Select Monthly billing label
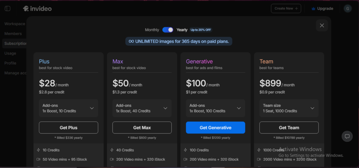Viewport: 359px width, 168px height. click(x=152, y=30)
